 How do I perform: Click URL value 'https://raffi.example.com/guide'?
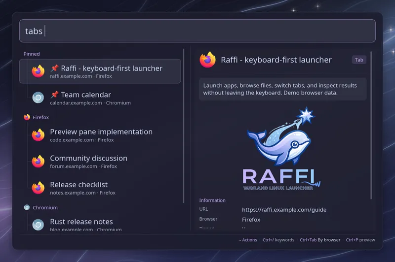(x=284, y=209)
